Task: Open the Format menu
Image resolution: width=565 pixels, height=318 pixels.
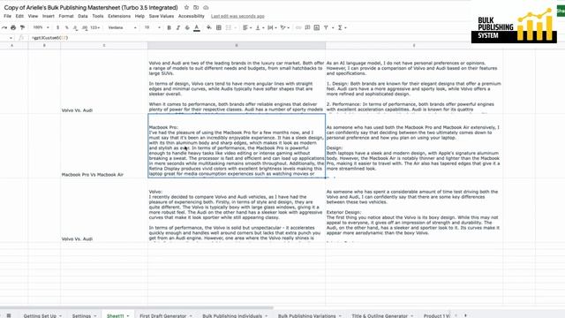Action: [66, 16]
